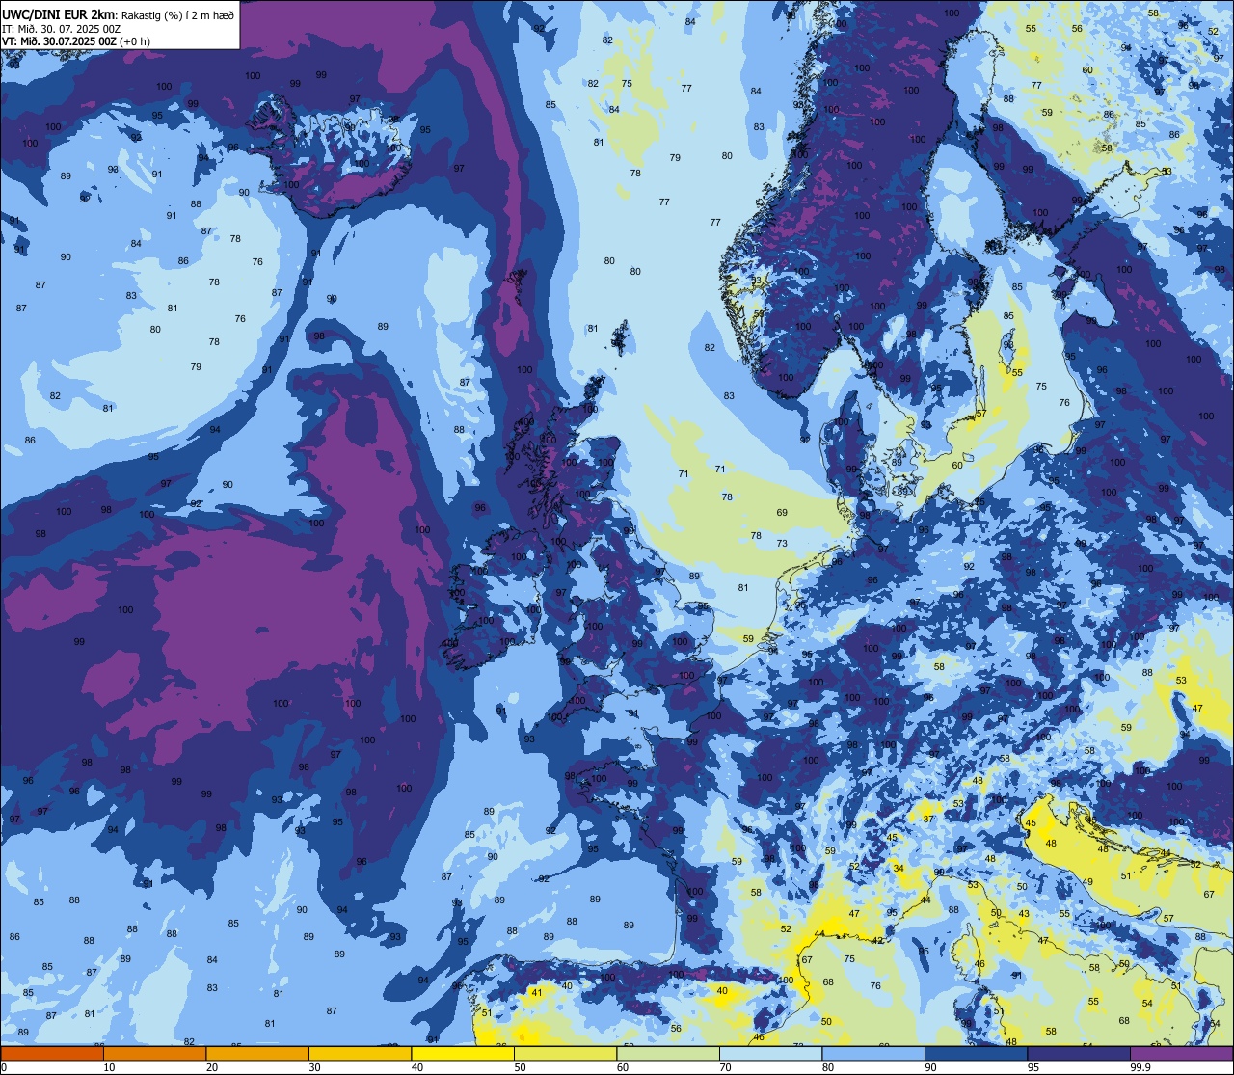The height and width of the screenshot is (1075, 1234).
Task: Click the legend tick label "80"
Action: [x=828, y=1067]
